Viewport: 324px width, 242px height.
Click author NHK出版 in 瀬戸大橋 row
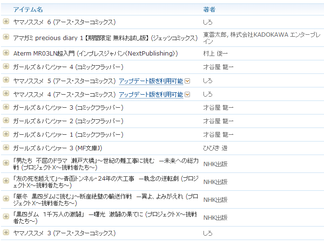click(x=216, y=164)
